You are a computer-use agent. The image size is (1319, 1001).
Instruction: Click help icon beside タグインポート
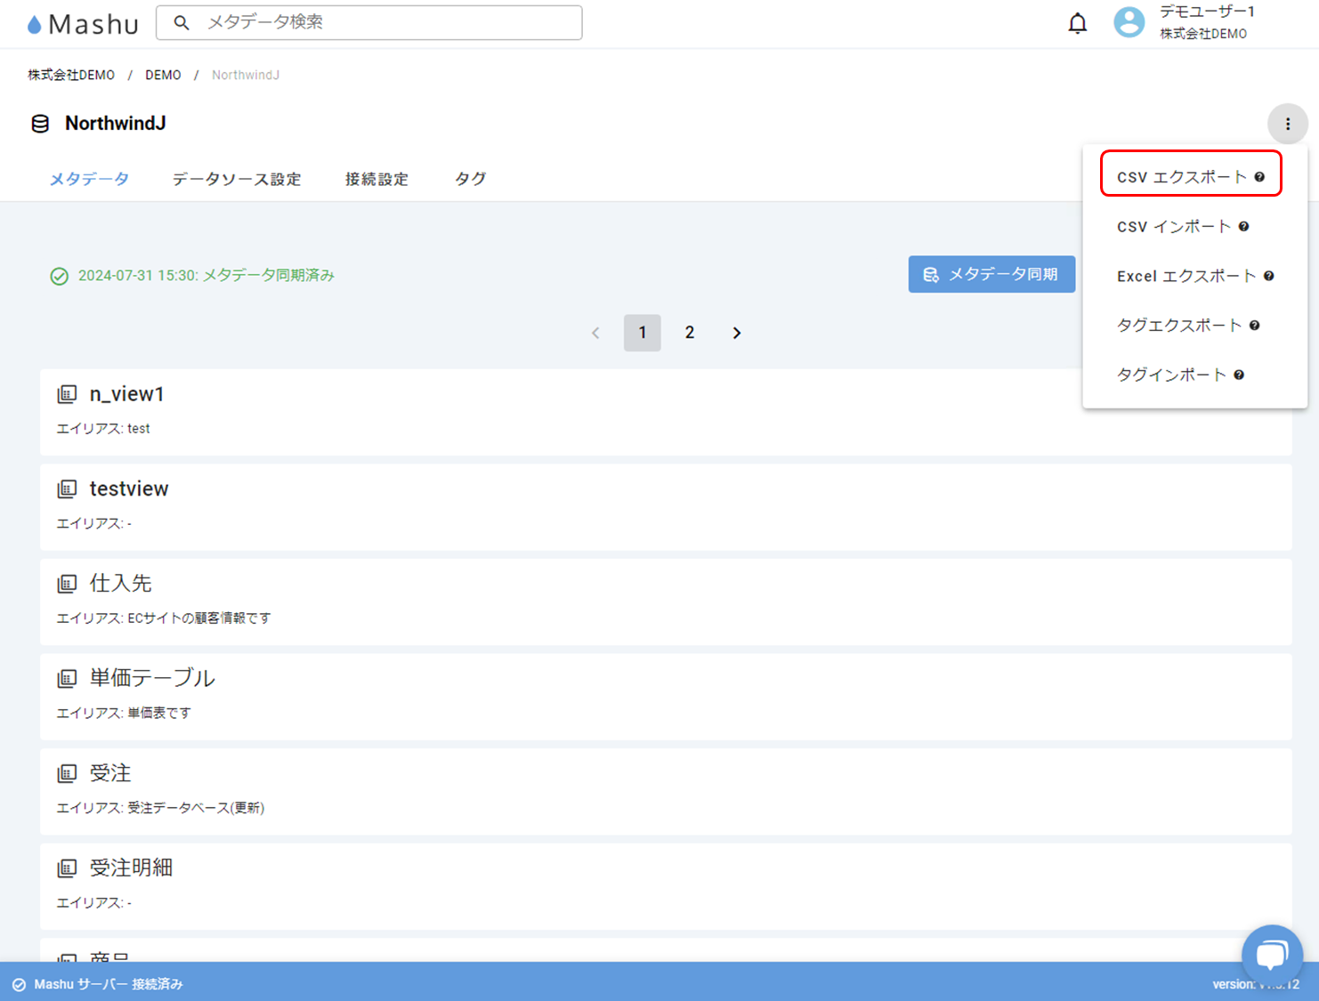coord(1239,375)
